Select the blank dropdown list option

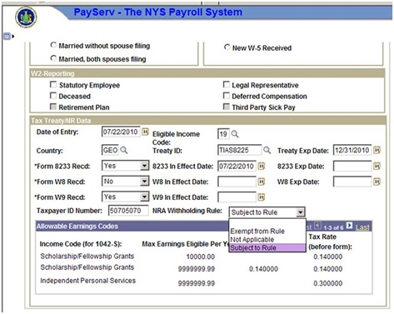click(267, 223)
